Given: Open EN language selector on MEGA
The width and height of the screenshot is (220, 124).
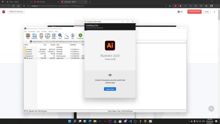Looking at the screenshot, I should tap(180, 12).
